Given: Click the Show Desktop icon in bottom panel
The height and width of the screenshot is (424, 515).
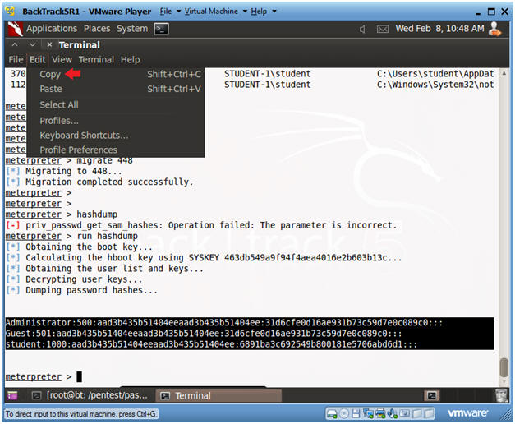Looking at the screenshot, I should (x=12, y=395).
